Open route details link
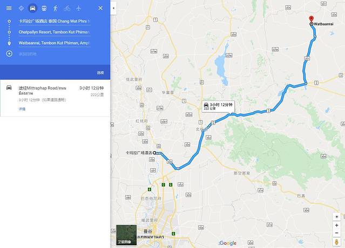 click(22, 109)
